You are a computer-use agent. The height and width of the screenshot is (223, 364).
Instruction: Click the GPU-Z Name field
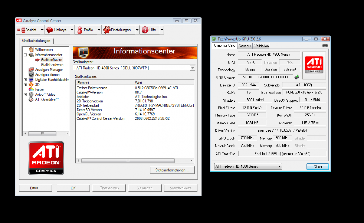pos(269,54)
